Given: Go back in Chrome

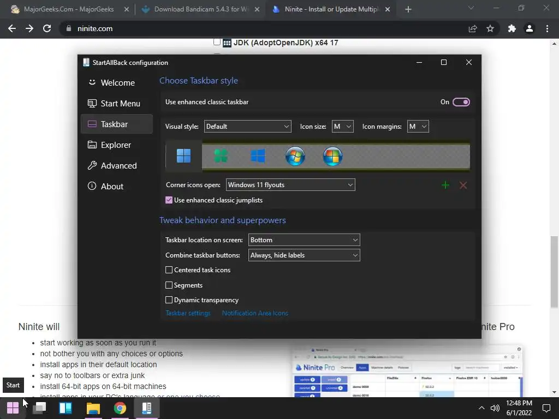Looking at the screenshot, I should (12, 28).
